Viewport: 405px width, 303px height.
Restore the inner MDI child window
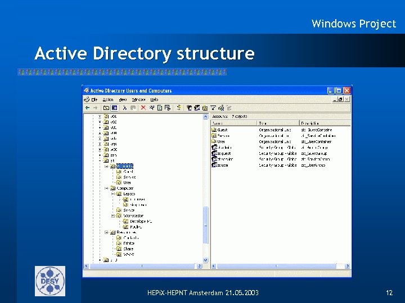341,99
